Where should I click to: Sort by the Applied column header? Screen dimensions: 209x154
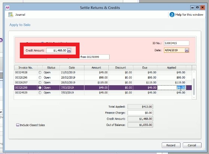point(171,68)
